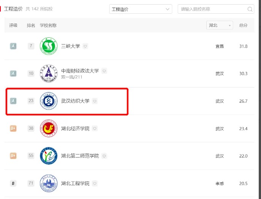
Task: Open the 湖北工程学院 school link
Action: coord(75,183)
